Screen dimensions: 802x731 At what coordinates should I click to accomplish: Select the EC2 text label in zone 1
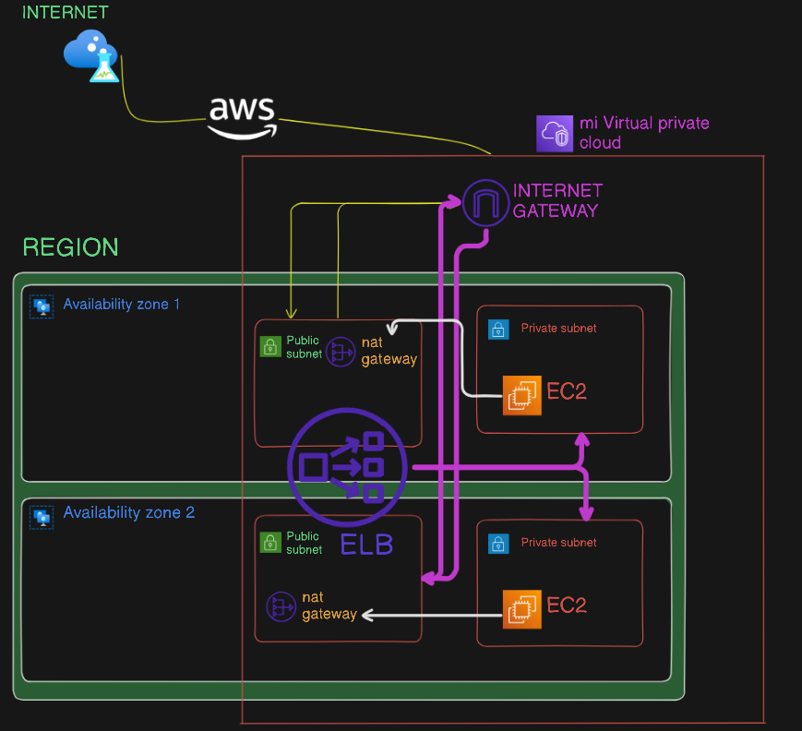(x=567, y=391)
